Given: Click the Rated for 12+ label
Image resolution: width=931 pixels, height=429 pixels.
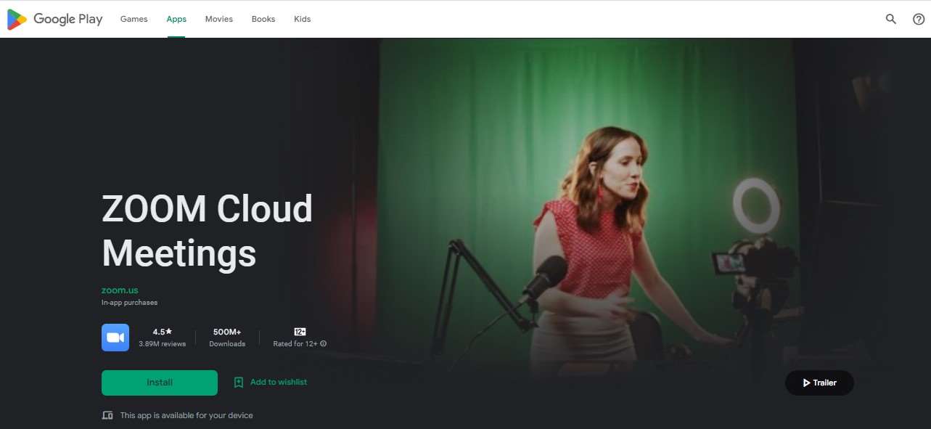Looking at the screenshot, I should coord(295,344).
